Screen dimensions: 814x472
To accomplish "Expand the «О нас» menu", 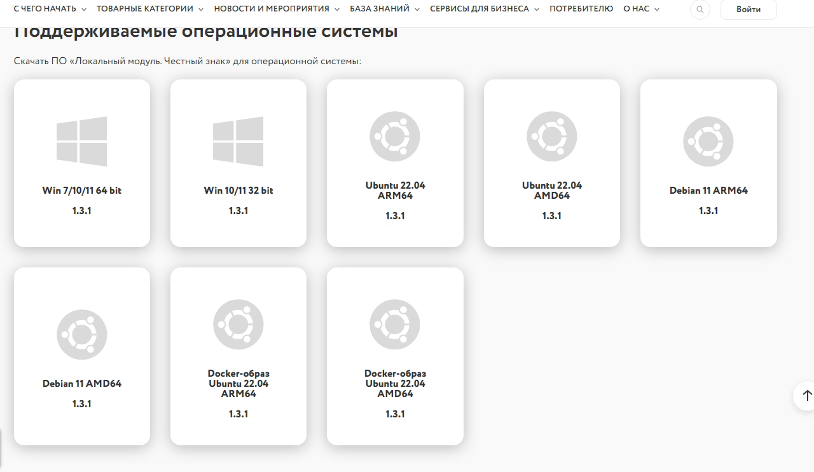I will (642, 9).
